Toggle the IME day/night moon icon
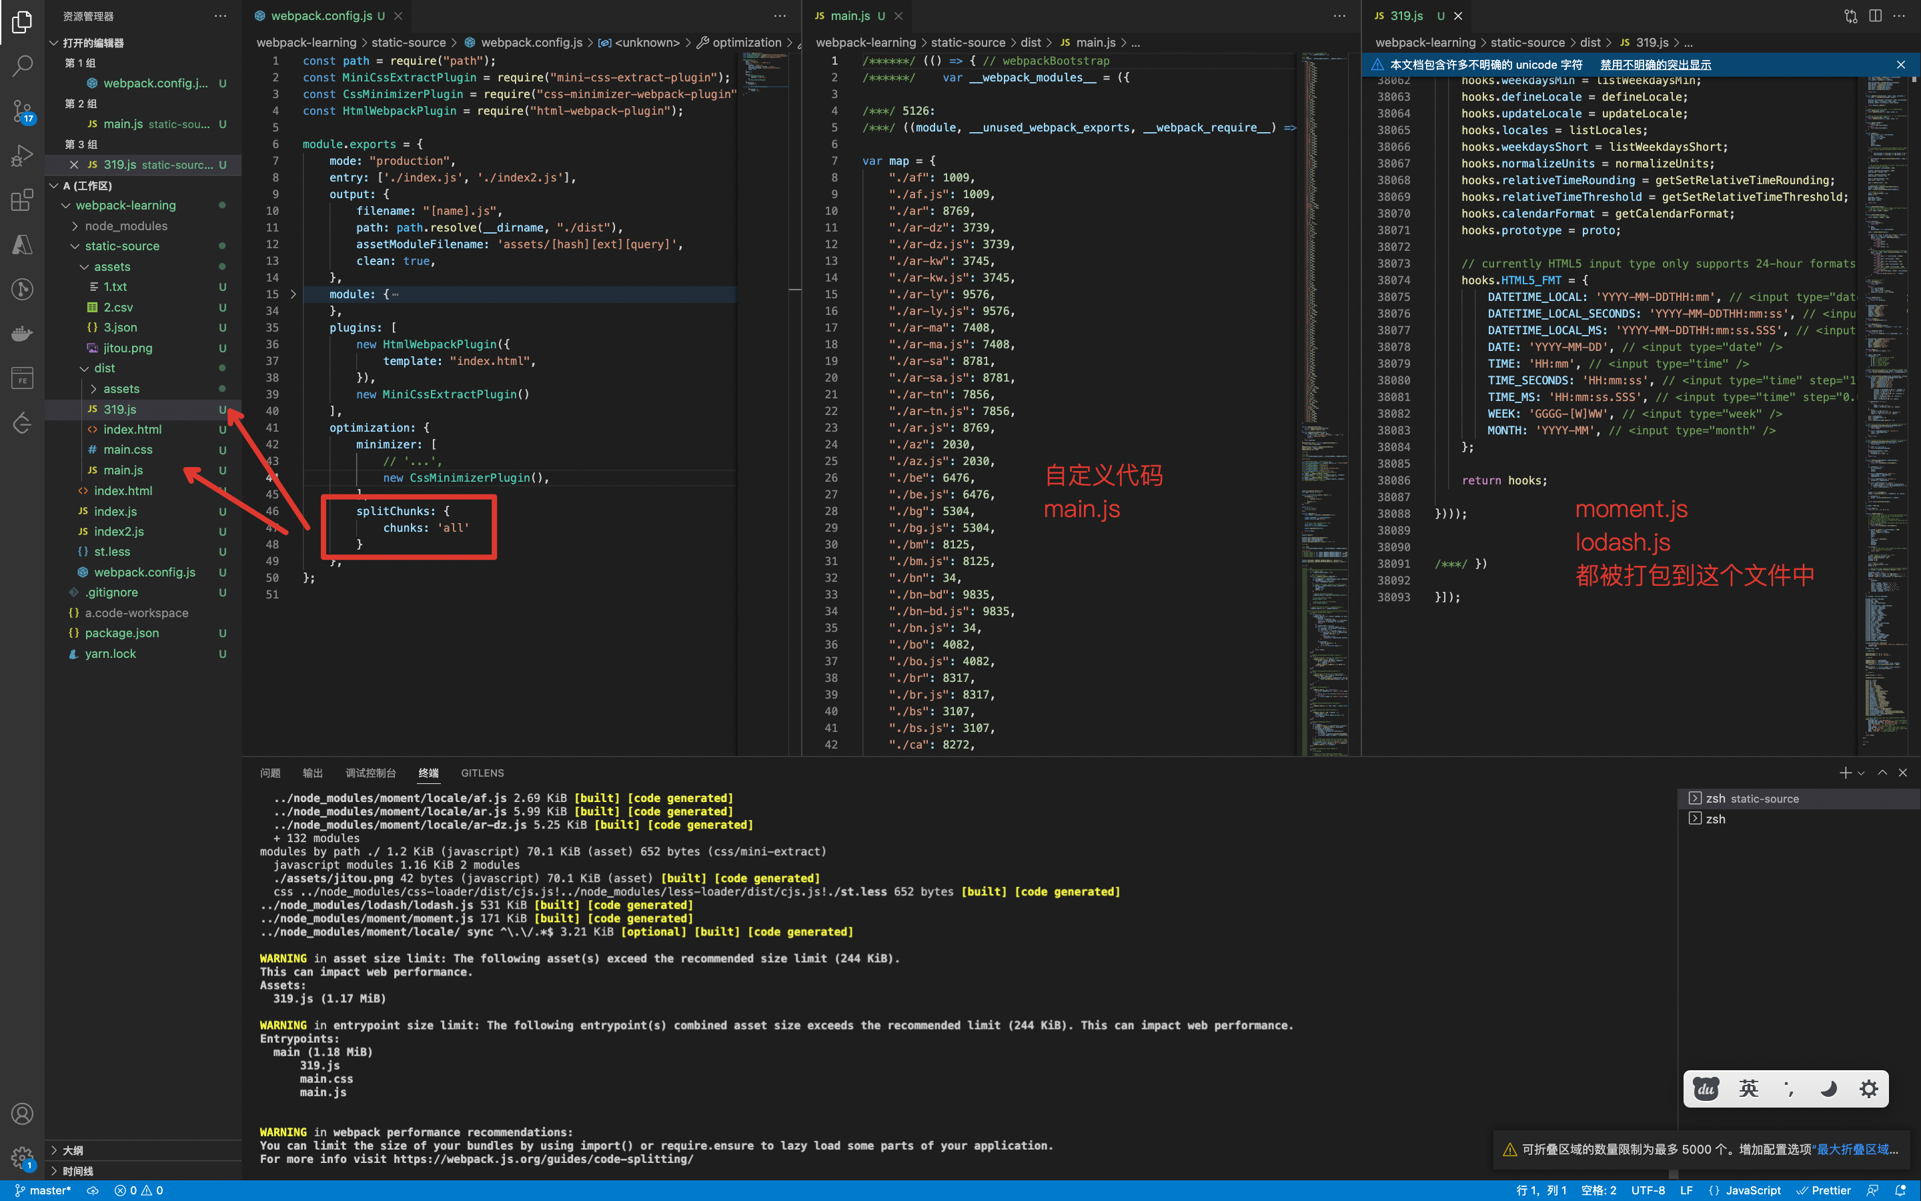 (x=1828, y=1088)
